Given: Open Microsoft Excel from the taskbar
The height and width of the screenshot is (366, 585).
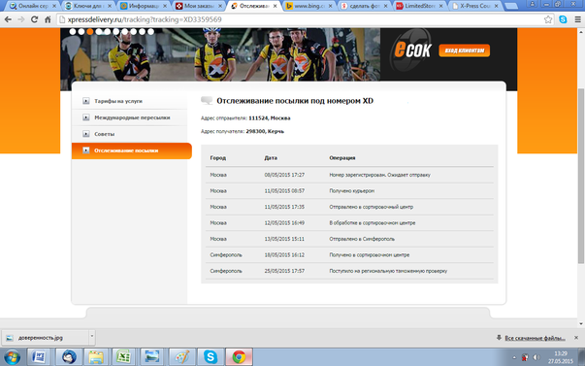Looking at the screenshot, I should point(123,357).
